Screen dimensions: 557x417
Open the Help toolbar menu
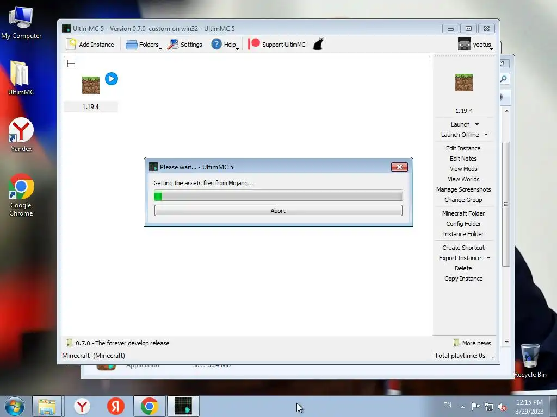tap(225, 45)
